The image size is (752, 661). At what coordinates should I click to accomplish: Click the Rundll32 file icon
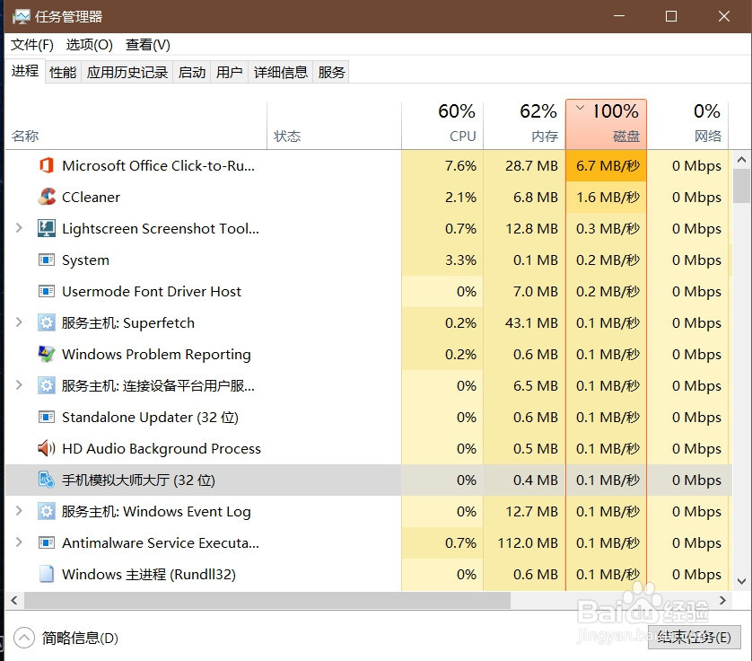tap(47, 574)
